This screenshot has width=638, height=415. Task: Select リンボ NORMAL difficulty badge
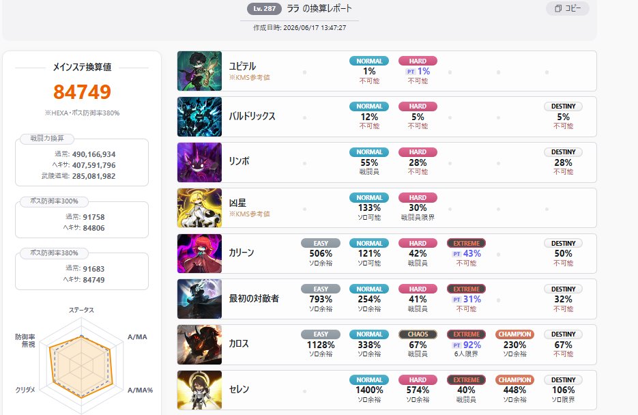point(369,152)
